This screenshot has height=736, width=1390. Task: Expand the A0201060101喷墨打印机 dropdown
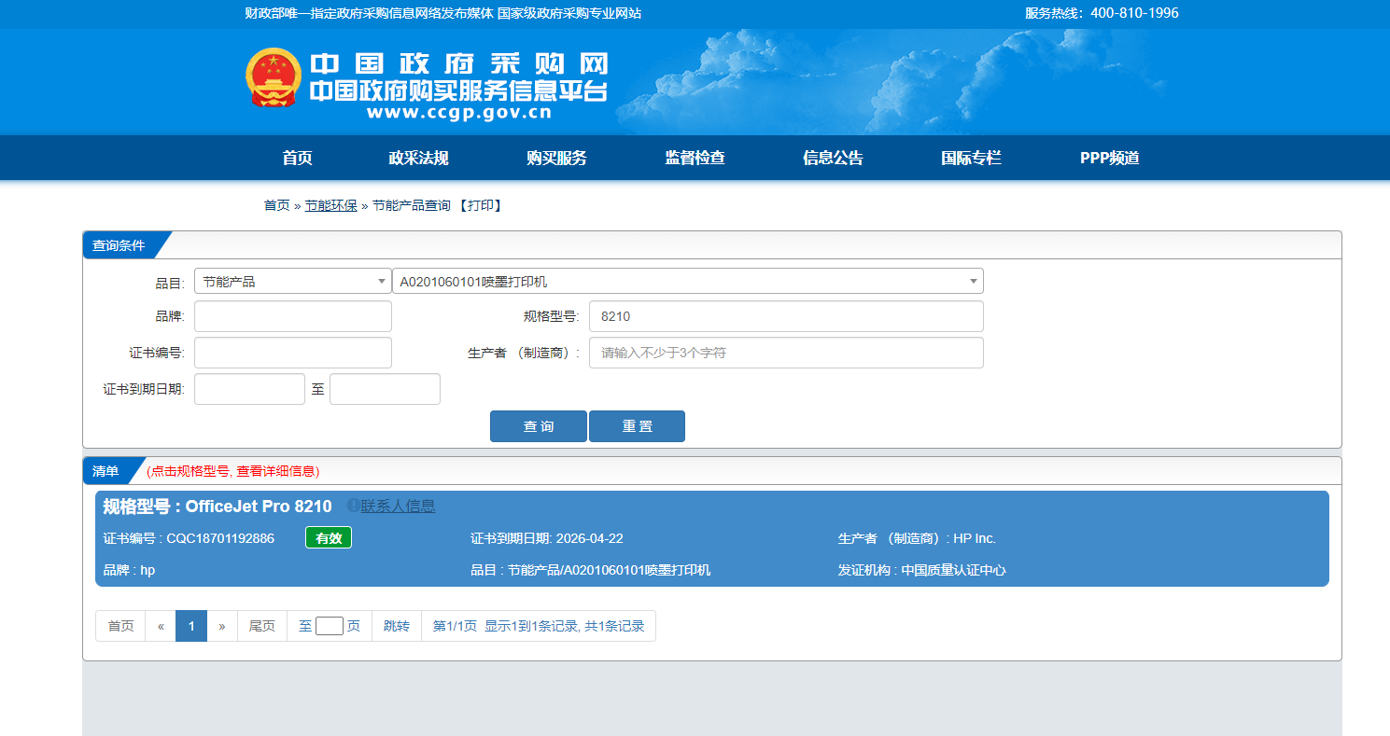coord(688,281)
